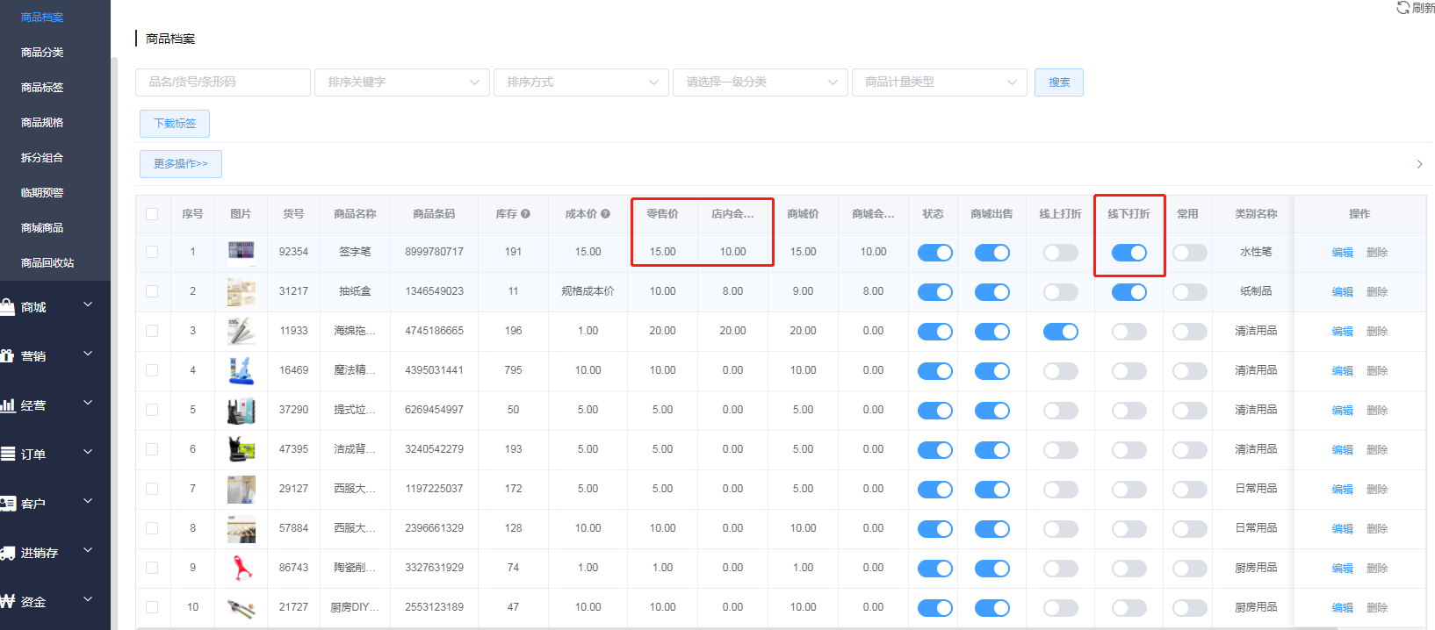
Task: Click the refresh icon at top right
Action: click(x=1403, y=8)
